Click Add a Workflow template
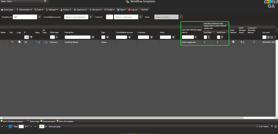This screenshot has height=134, width=278. tap(12, 121)
